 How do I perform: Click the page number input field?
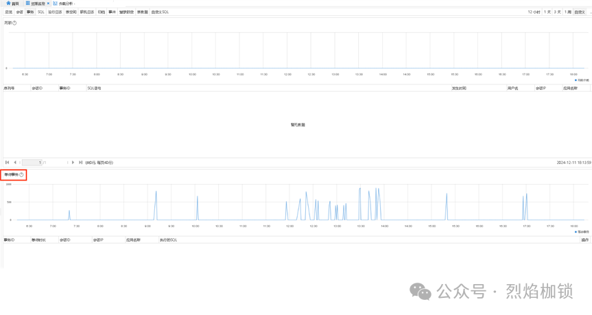coord(32,163)
